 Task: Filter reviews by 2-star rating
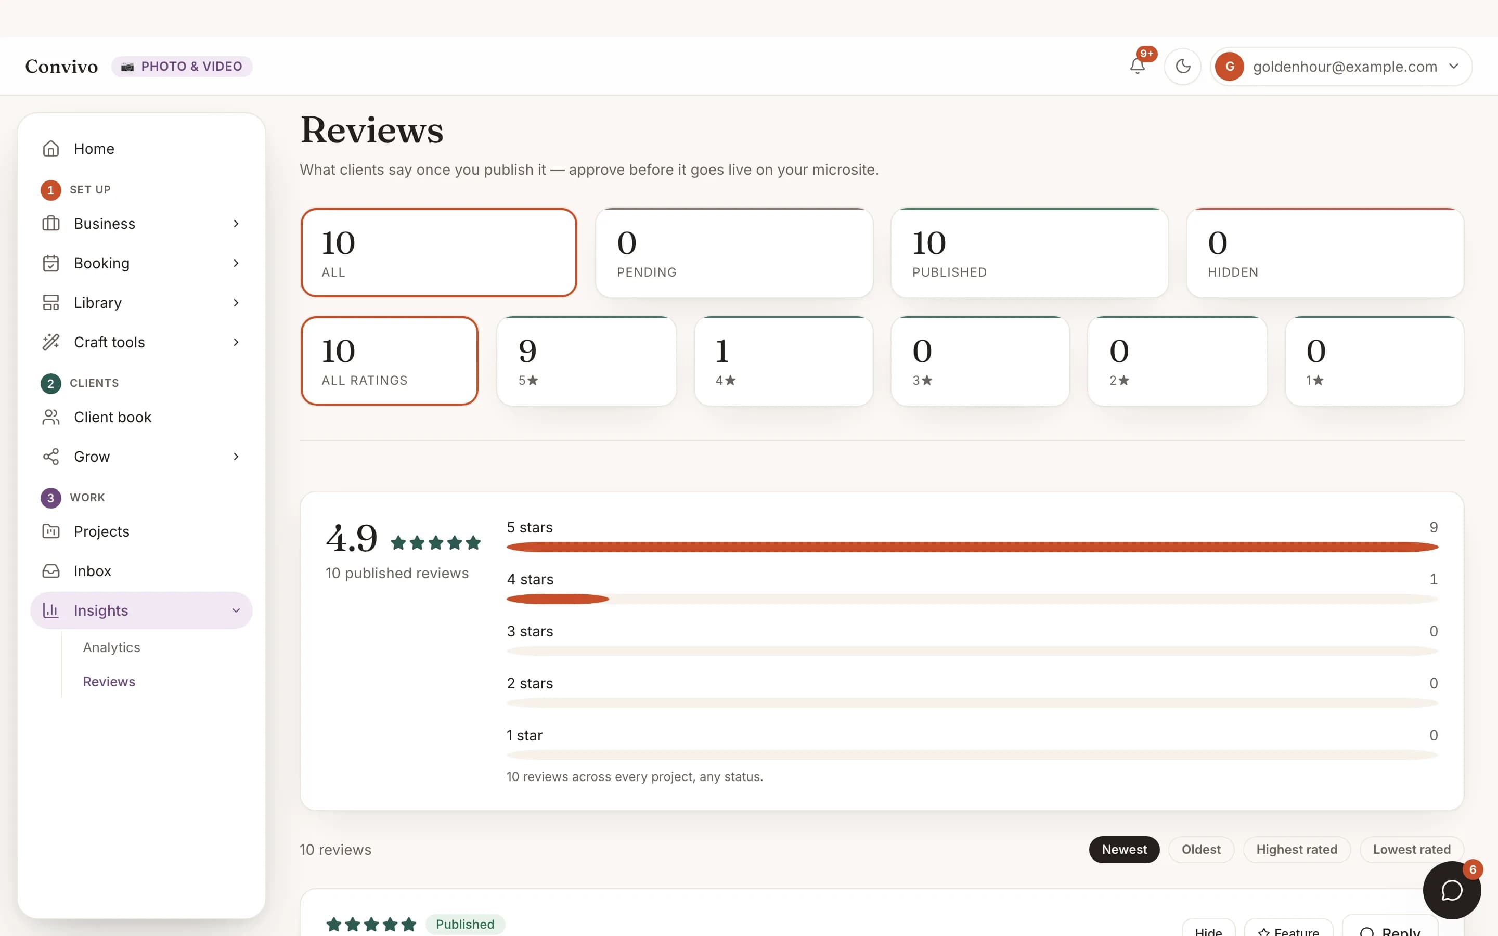(x=1178, y=361)
